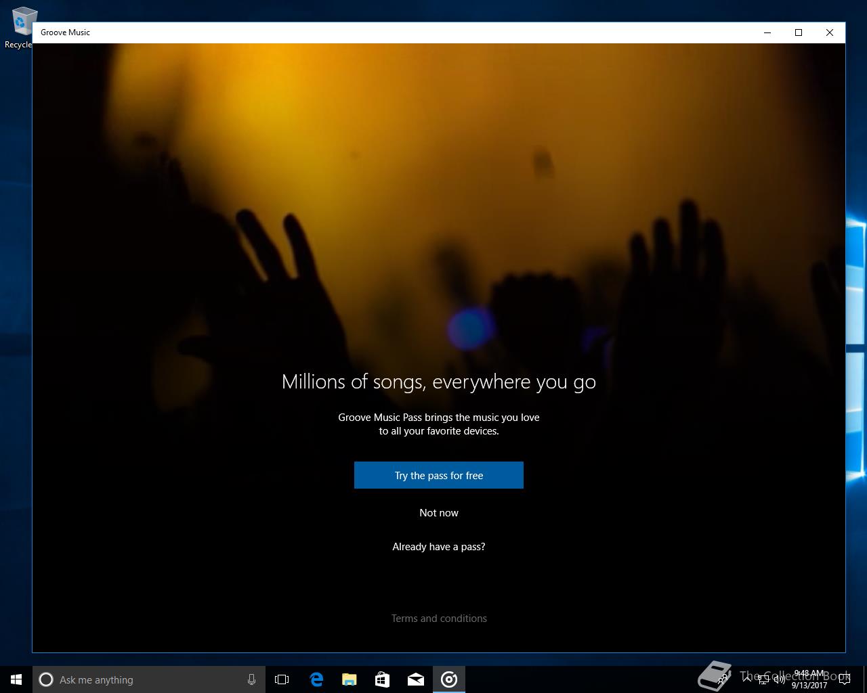Open network status tray icon
This screenshot has height=693, width=867.
(x=763, y=679)
